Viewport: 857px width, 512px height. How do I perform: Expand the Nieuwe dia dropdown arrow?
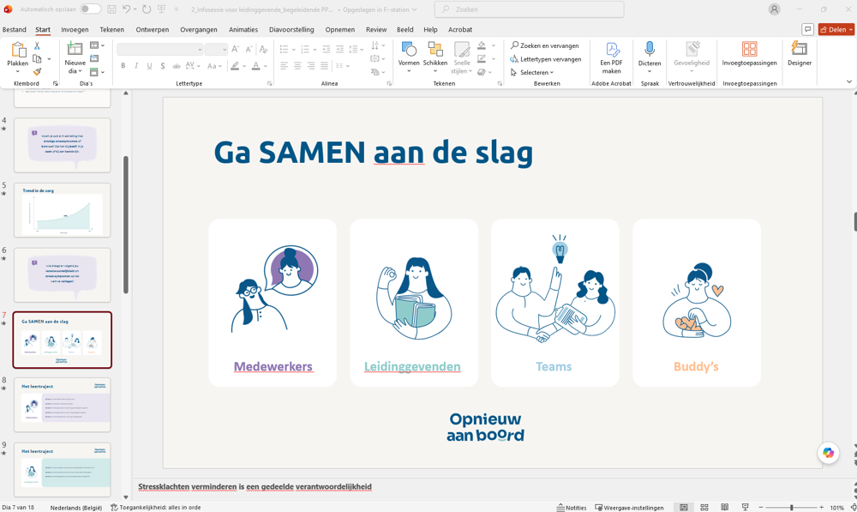coord(80,72)
